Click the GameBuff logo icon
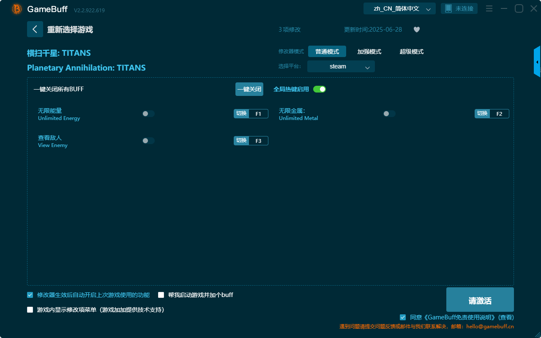The height and width of the screenshot is (338, 541). 17,9
